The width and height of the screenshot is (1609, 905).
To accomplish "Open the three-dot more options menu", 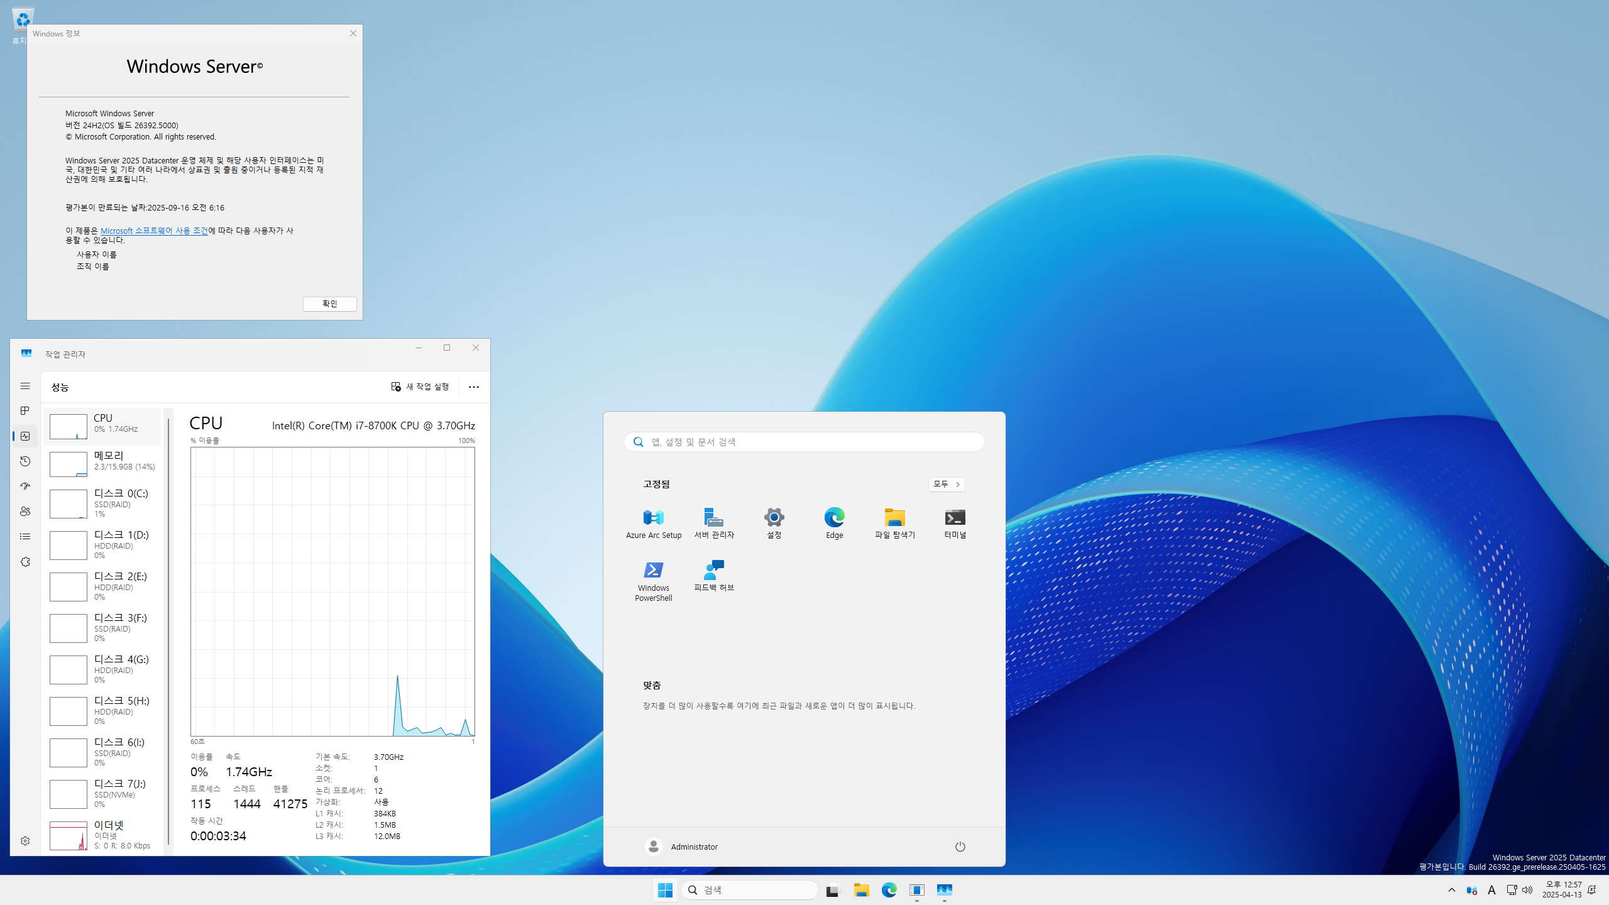I will click(x=473, y=387).
